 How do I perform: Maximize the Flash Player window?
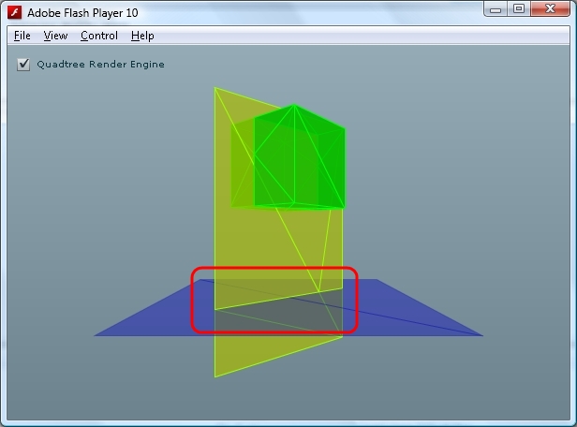coord(519,9)
